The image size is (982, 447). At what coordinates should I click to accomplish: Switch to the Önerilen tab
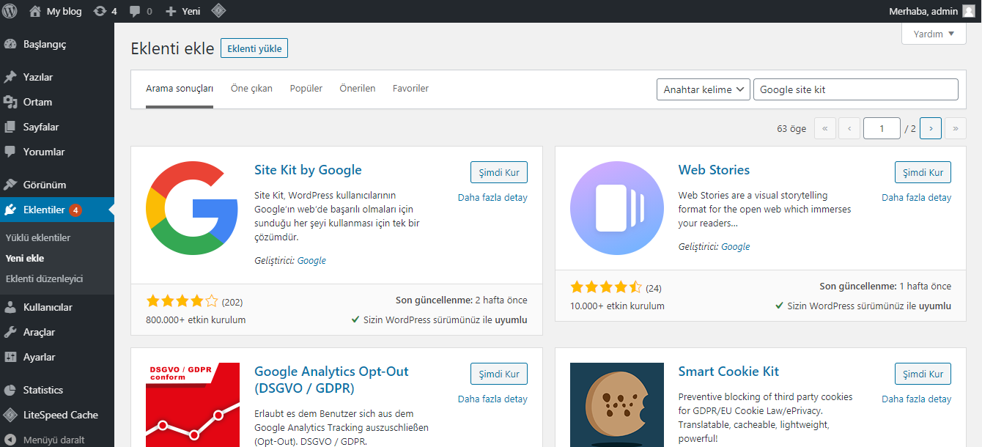coord(358,89)
